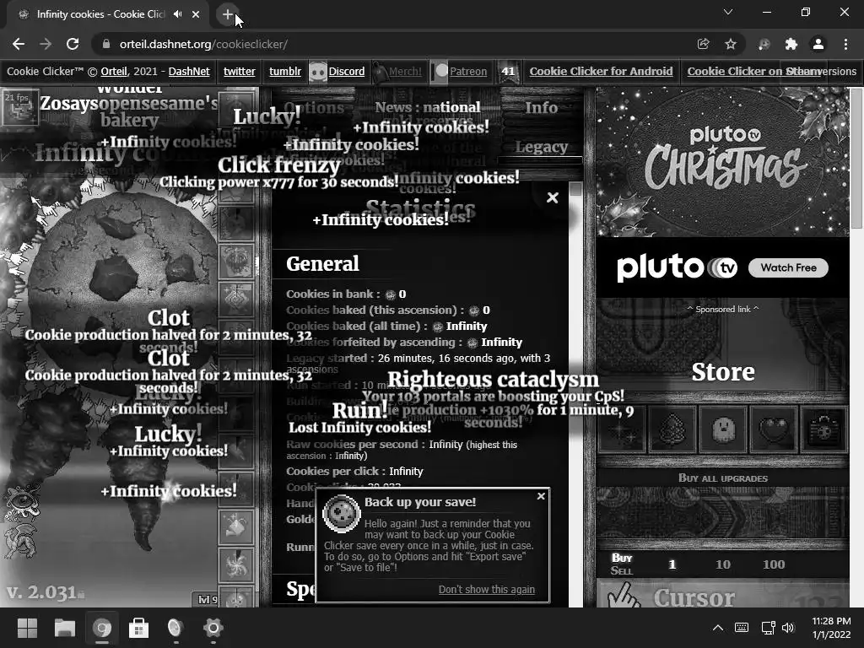
Task: View site information via lock icon
Action: pos(106,44)
